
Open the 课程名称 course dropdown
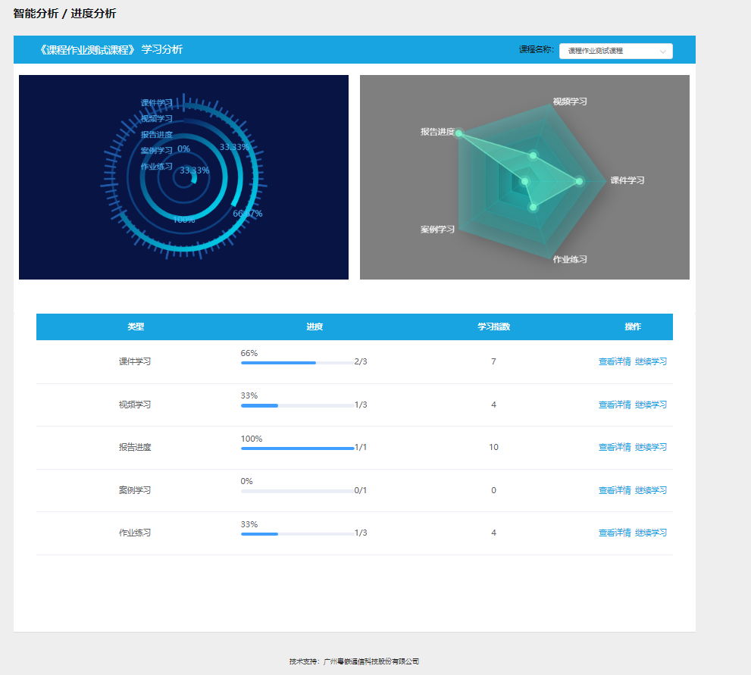pos(615,51)
